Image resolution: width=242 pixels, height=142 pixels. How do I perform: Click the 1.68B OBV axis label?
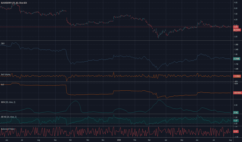coord(236,69)
